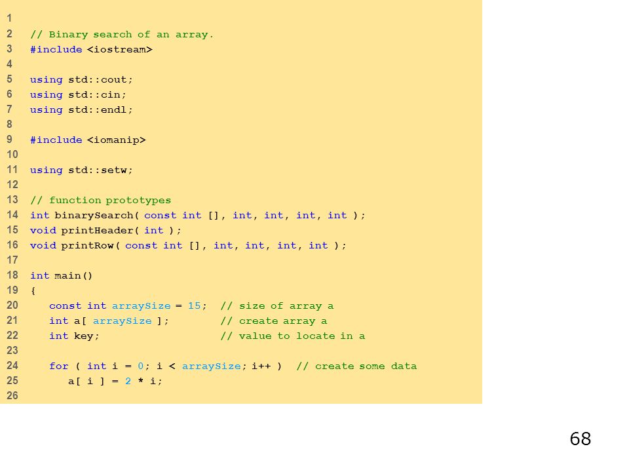This screenshot has width=629, height=472.
Task: Click the comment "// Binary search of an array."
Action: point(122,35)
